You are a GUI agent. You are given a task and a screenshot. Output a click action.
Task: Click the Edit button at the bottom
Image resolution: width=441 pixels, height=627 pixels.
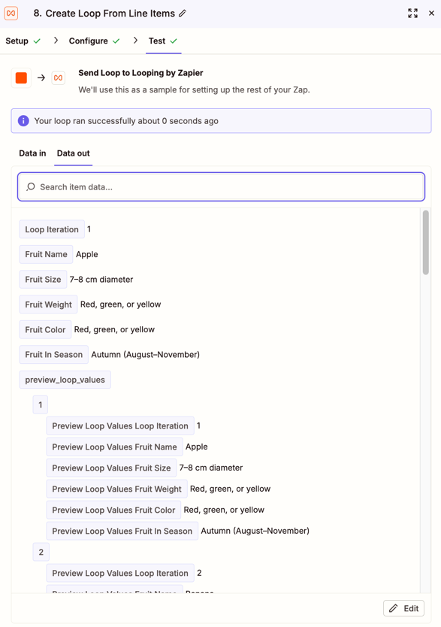[404, 608]
